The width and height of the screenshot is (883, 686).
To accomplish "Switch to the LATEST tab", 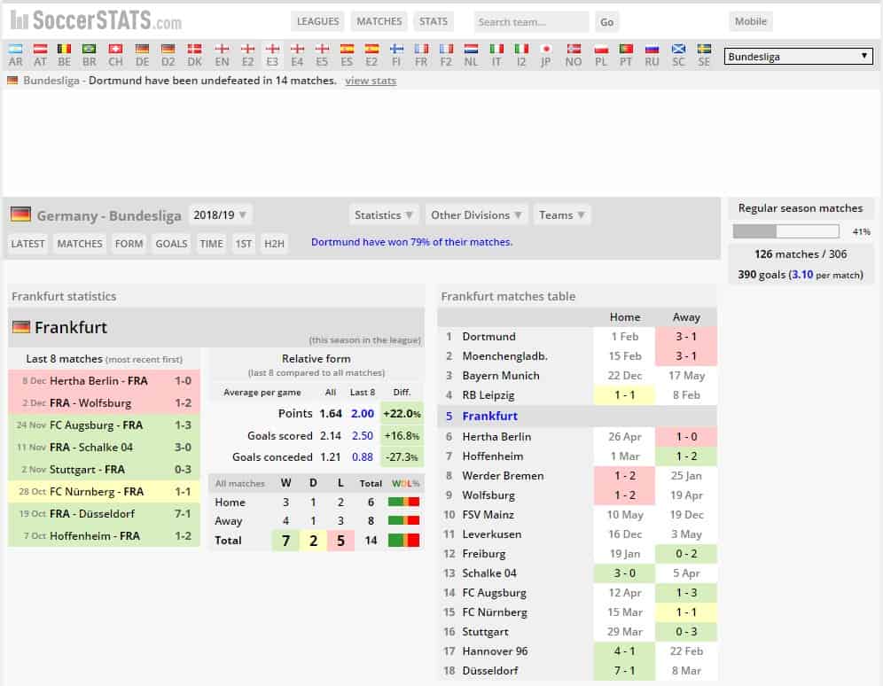I will [27, 244].
